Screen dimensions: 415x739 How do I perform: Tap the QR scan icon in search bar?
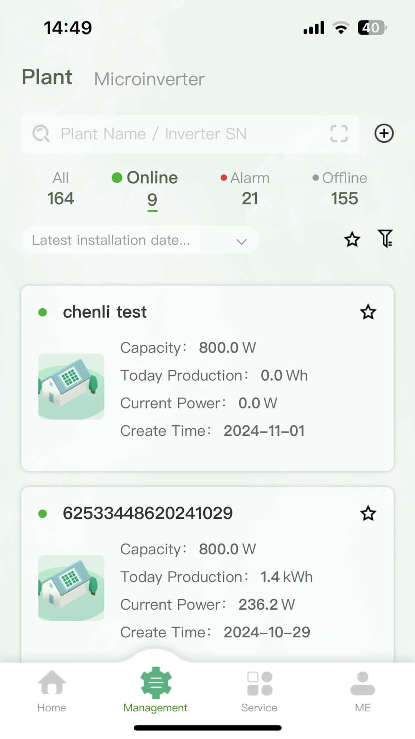(x=339, y=134)
